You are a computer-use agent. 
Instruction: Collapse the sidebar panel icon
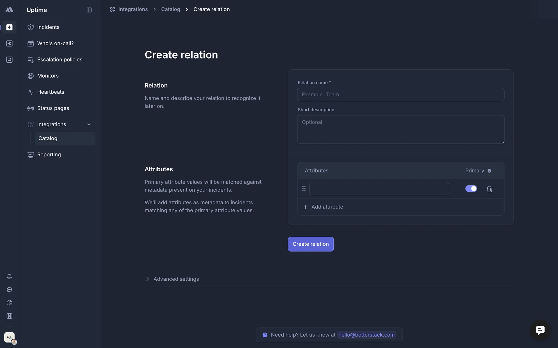(89, 10)
